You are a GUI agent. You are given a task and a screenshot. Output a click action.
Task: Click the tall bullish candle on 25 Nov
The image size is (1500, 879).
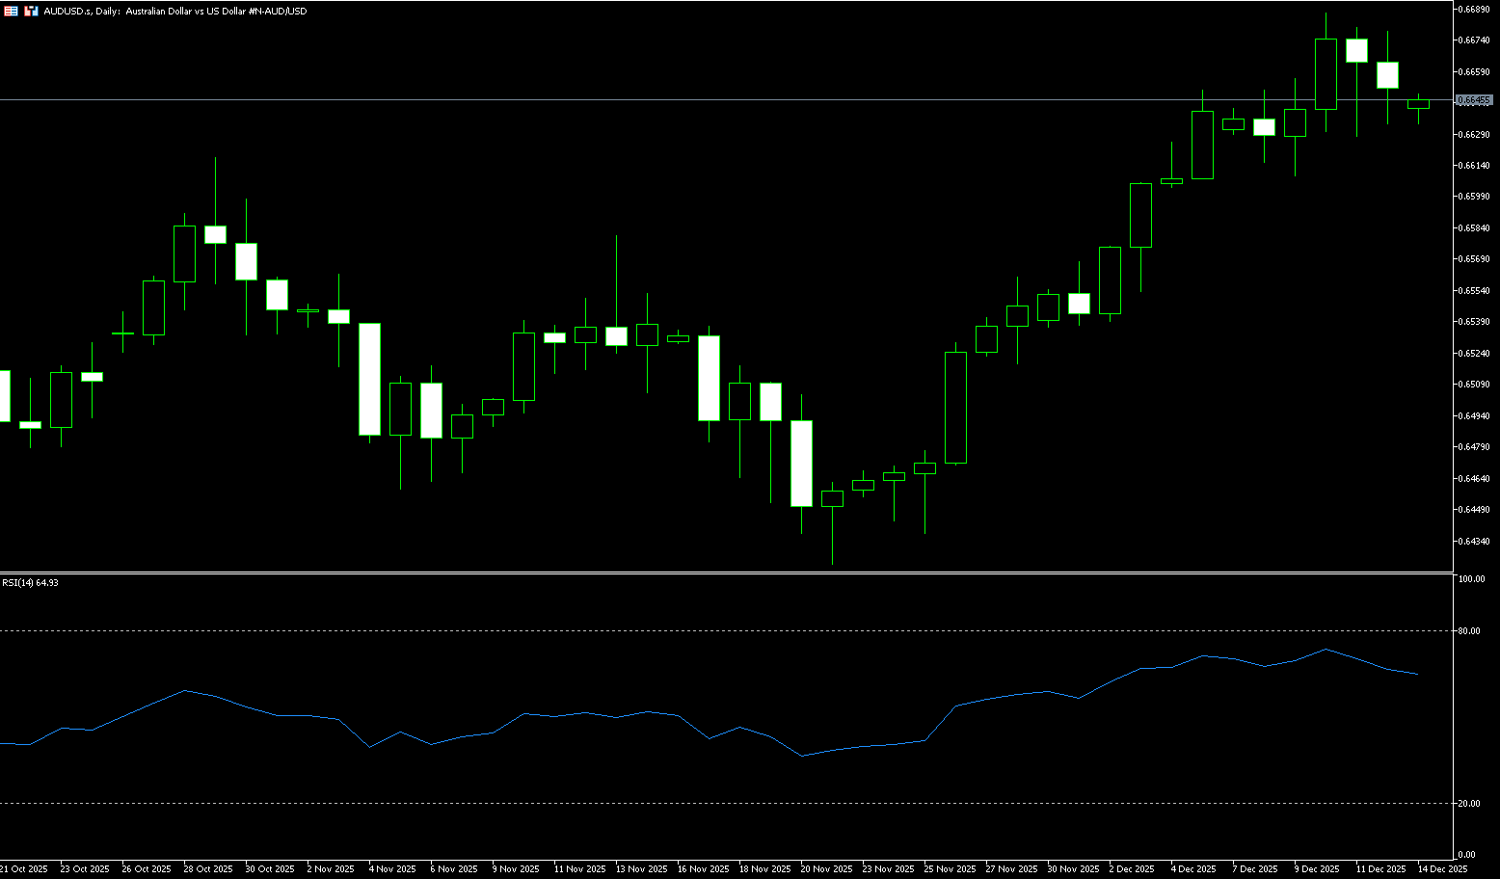[955, 408]
